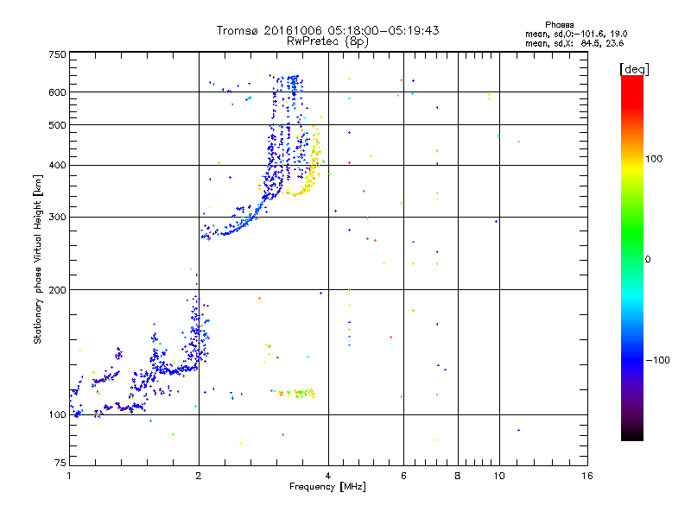Click the '100' label on the color bar

tap(654, 159)
